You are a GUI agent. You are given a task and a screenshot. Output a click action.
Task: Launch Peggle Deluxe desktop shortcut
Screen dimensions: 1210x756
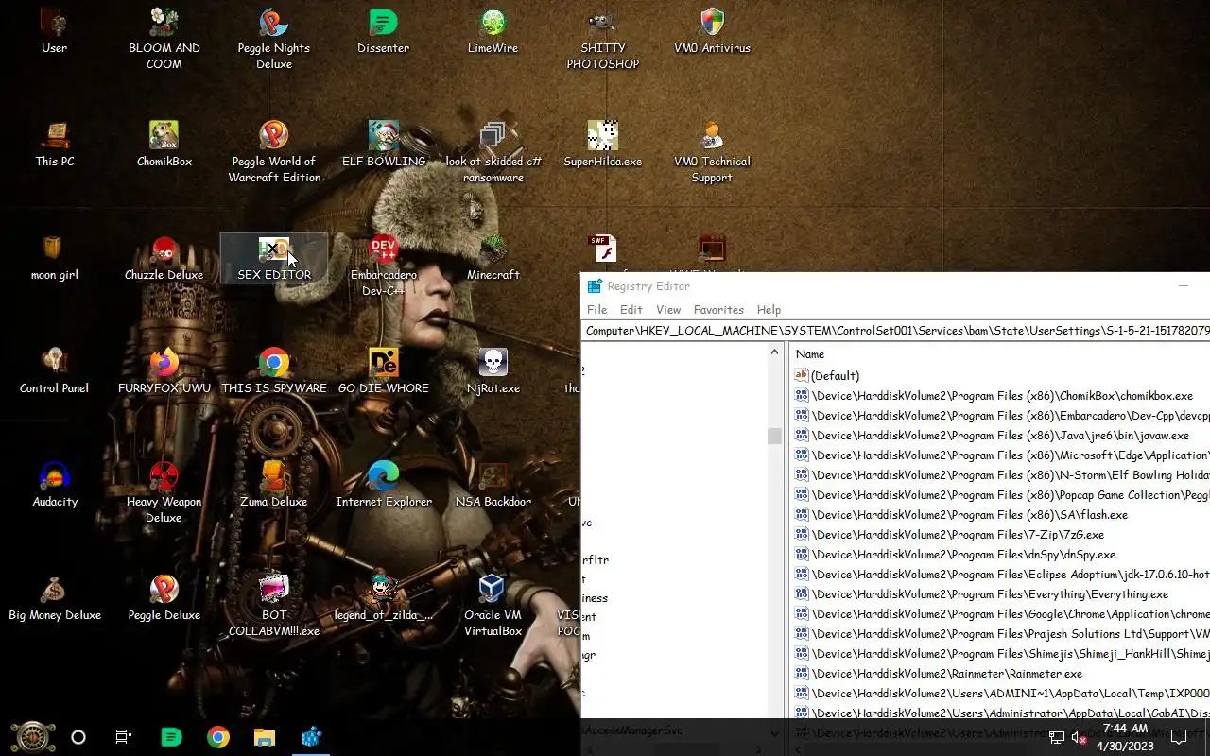tap(164, 598)
